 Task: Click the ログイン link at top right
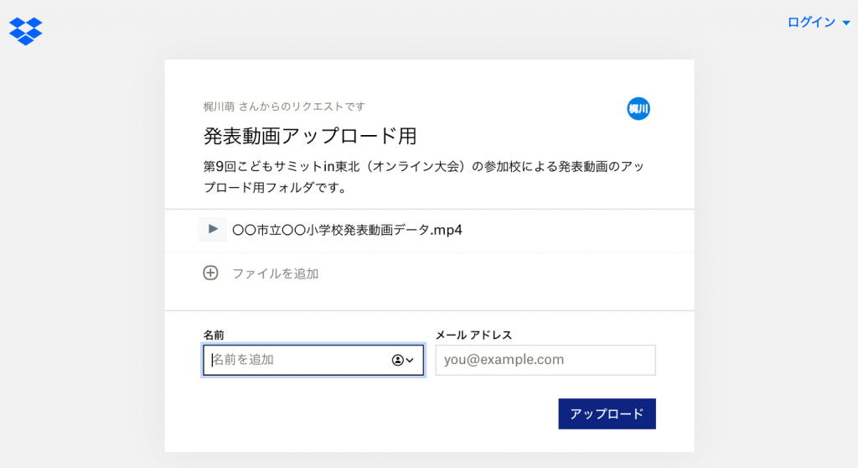[x=811, y=23]
